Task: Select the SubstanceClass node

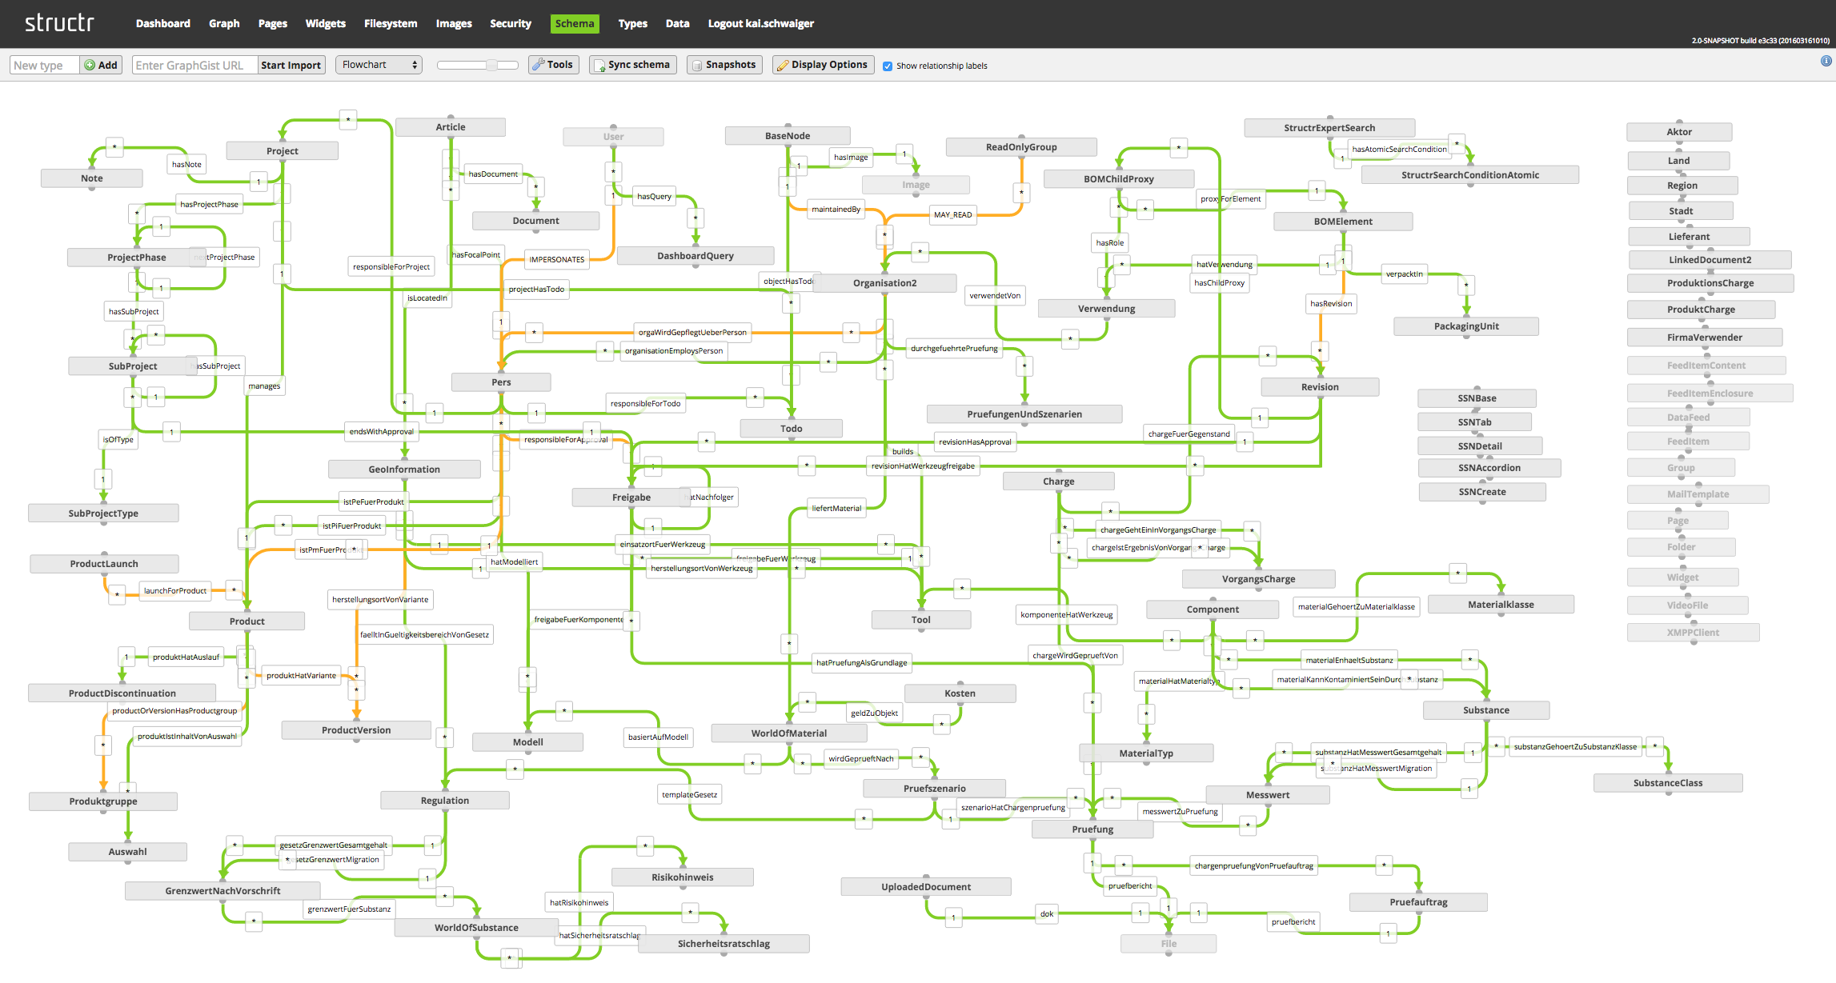Action: tap(1668, 782)
